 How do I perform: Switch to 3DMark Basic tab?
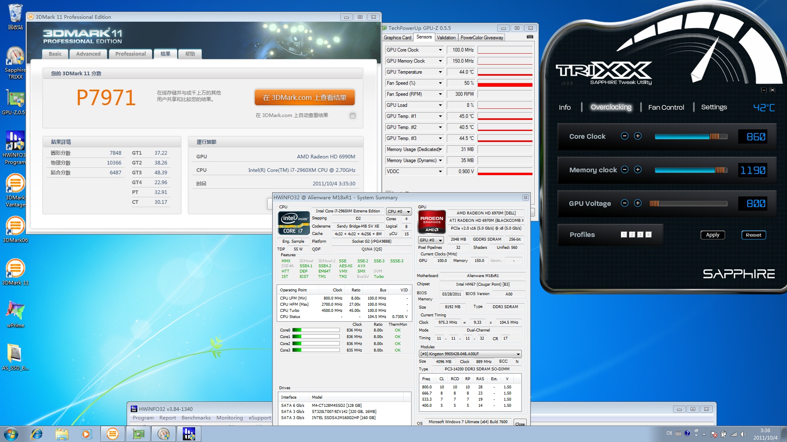coord(55,54)
